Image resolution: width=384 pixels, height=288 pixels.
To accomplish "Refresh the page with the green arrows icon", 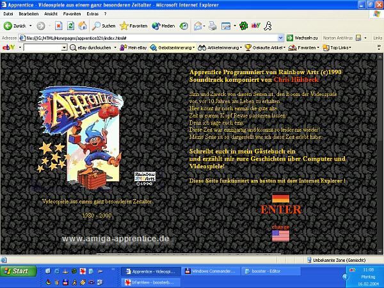I will 70,26.
